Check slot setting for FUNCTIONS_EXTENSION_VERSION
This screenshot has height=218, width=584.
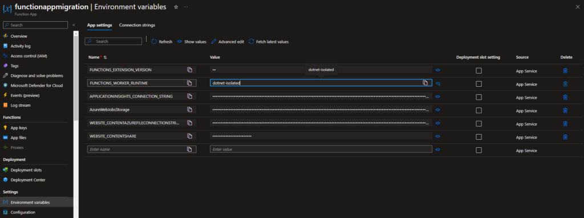pyautogui.click(x=478, y=71)
